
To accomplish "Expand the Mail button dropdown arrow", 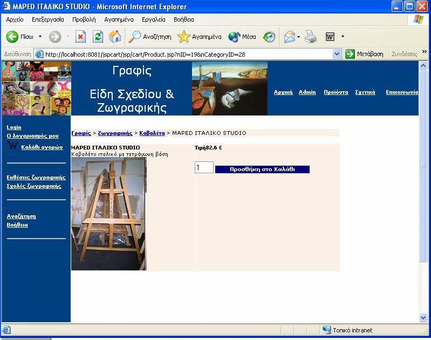I will 298,37.
